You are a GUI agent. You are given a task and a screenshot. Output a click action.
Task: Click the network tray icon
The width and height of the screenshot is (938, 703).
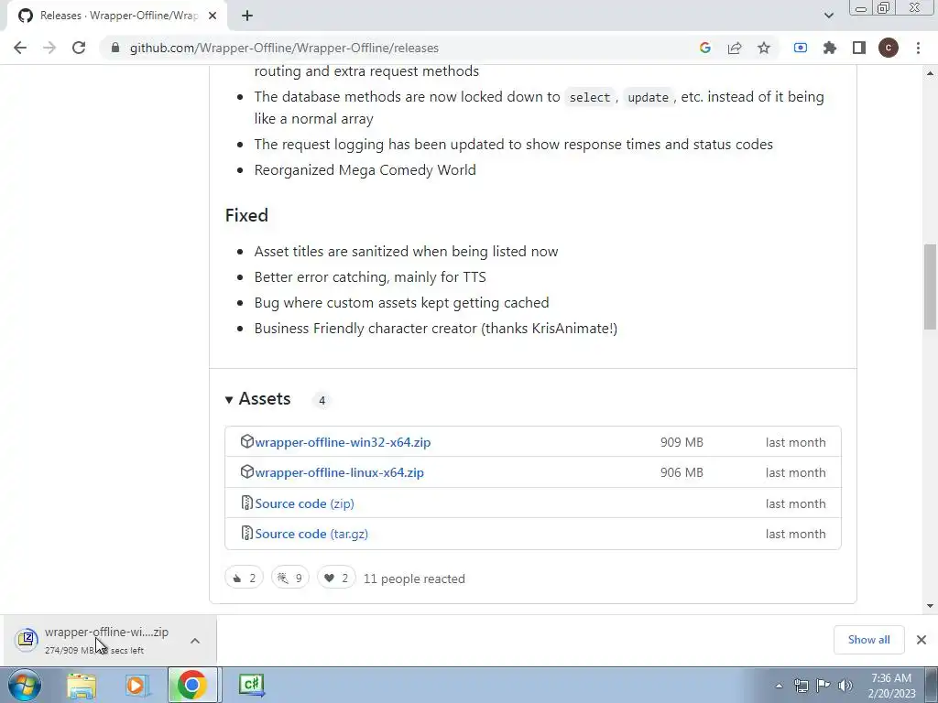coord(801,686)
